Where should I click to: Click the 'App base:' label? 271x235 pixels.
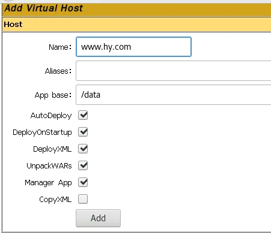tap(53, 95)
